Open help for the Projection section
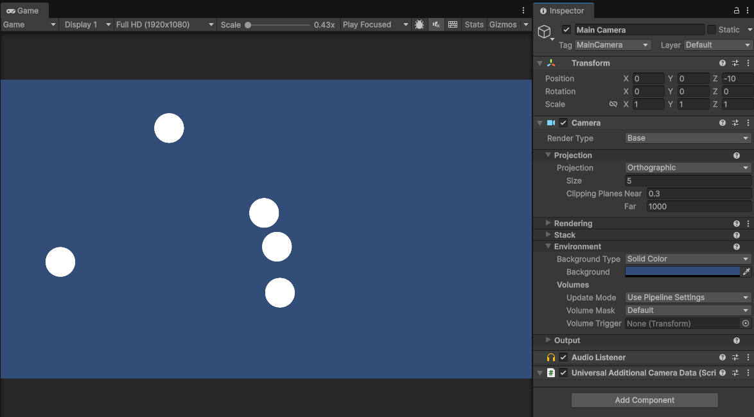Viewport: 754px width, 417px height. click(x=736, y=155)
